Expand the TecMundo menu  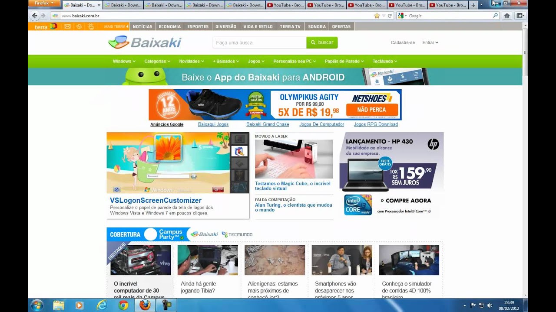(385, 61)
